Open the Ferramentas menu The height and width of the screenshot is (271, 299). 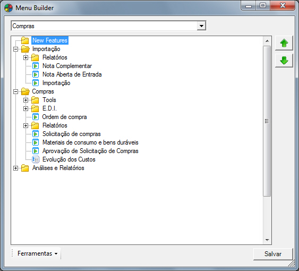(37, 253)
